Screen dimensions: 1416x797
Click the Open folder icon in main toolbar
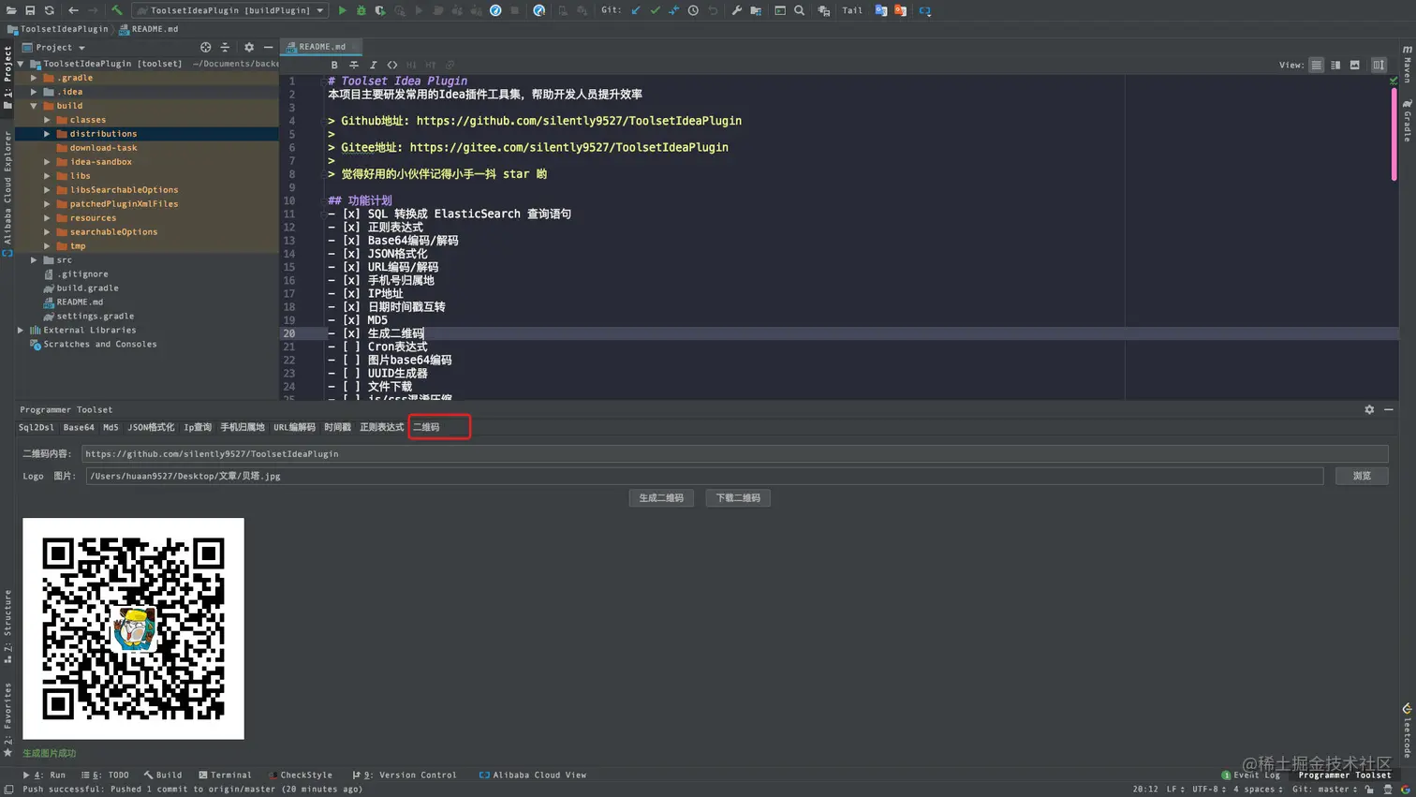coord(11,10)
